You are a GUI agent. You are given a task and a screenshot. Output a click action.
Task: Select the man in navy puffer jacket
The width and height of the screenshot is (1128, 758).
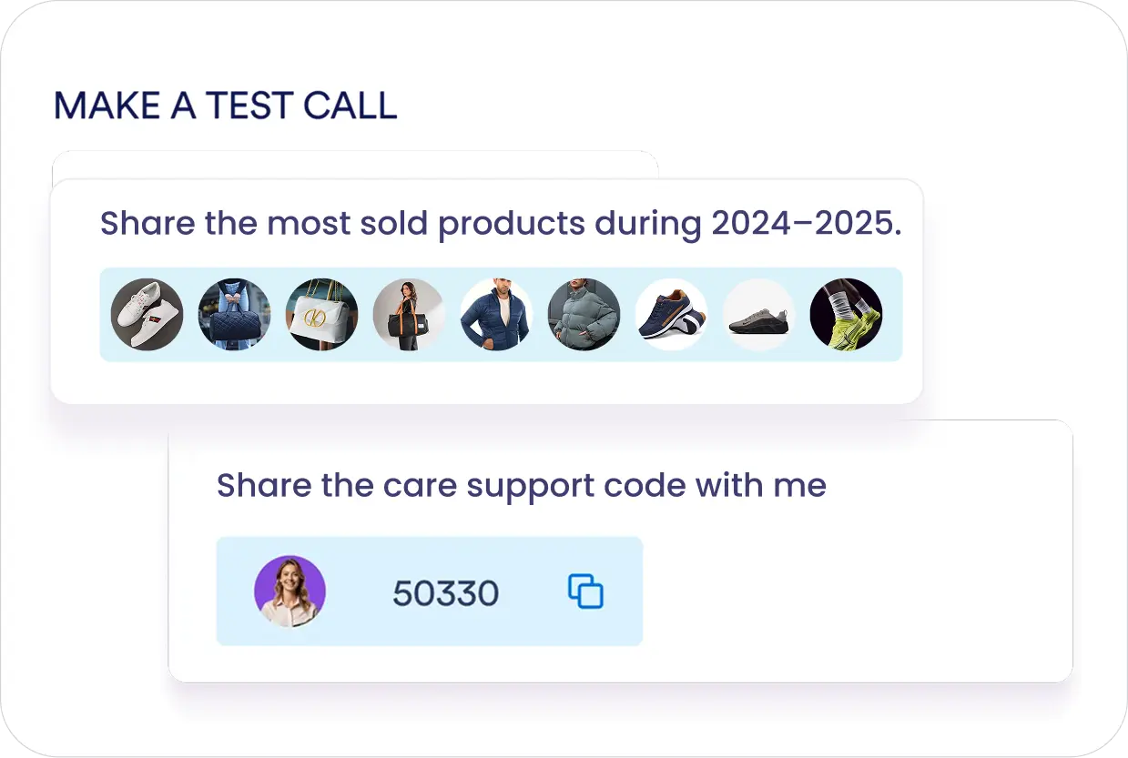(496, 315)
